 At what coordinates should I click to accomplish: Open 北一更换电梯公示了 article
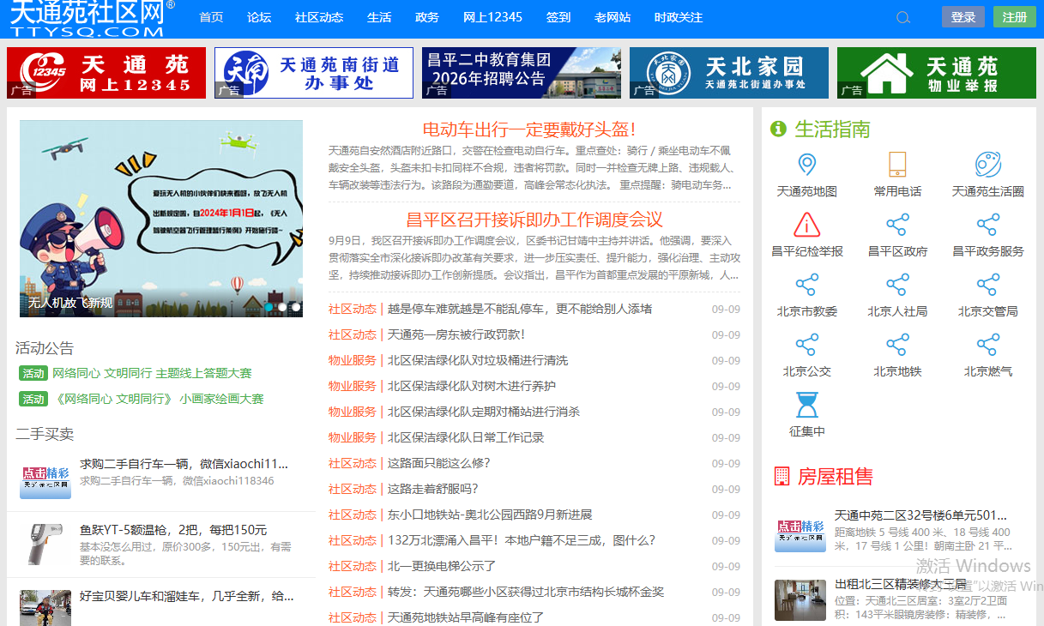click(x=442, y=566)
